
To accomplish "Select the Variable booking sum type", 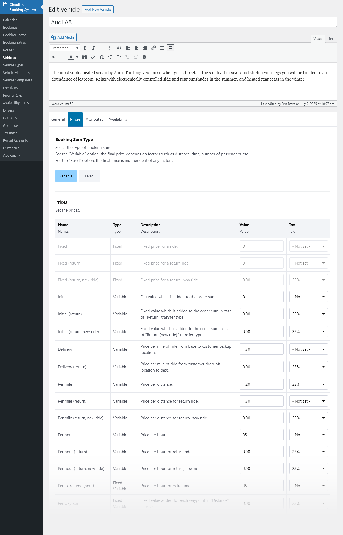I will point(66,176).
